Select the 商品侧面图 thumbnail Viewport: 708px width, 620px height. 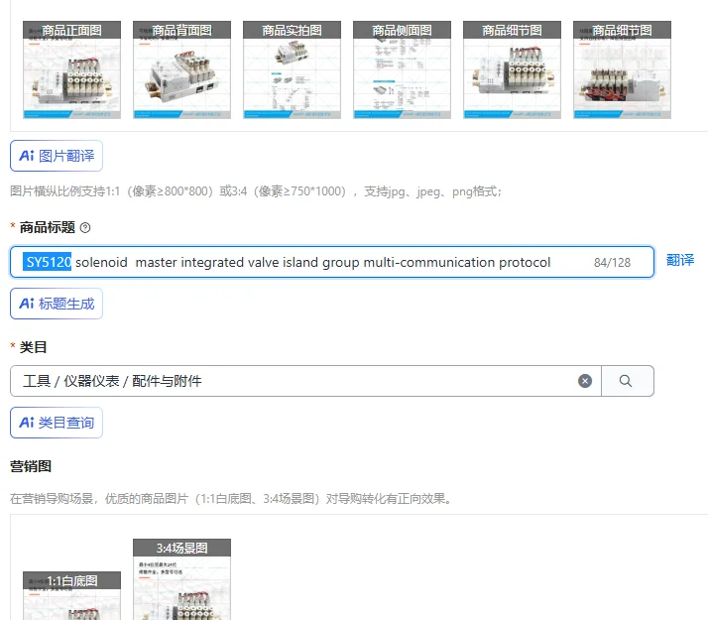point(402,69)
